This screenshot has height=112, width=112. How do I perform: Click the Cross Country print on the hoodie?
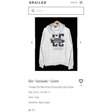point(58,40)
